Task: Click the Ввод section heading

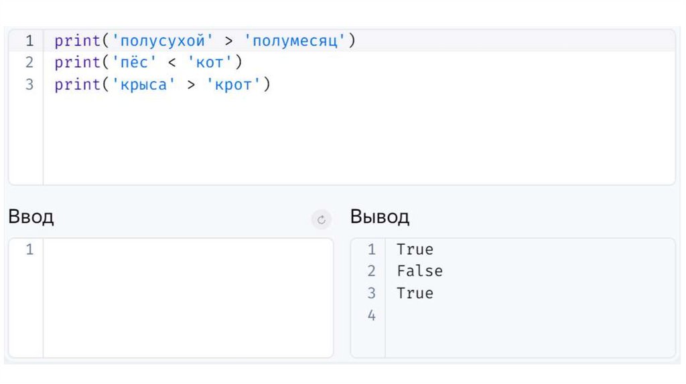Action: coord(31,217)
